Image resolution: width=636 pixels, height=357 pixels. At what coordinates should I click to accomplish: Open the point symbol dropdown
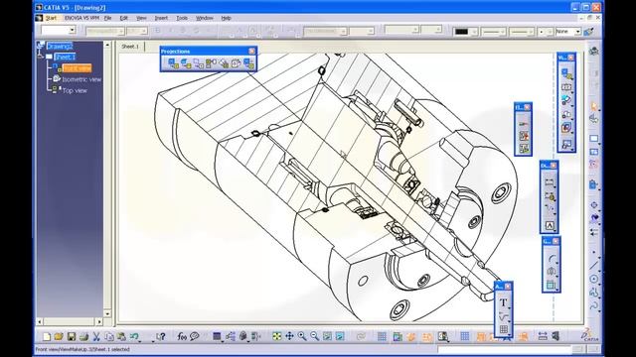[546, 31]
